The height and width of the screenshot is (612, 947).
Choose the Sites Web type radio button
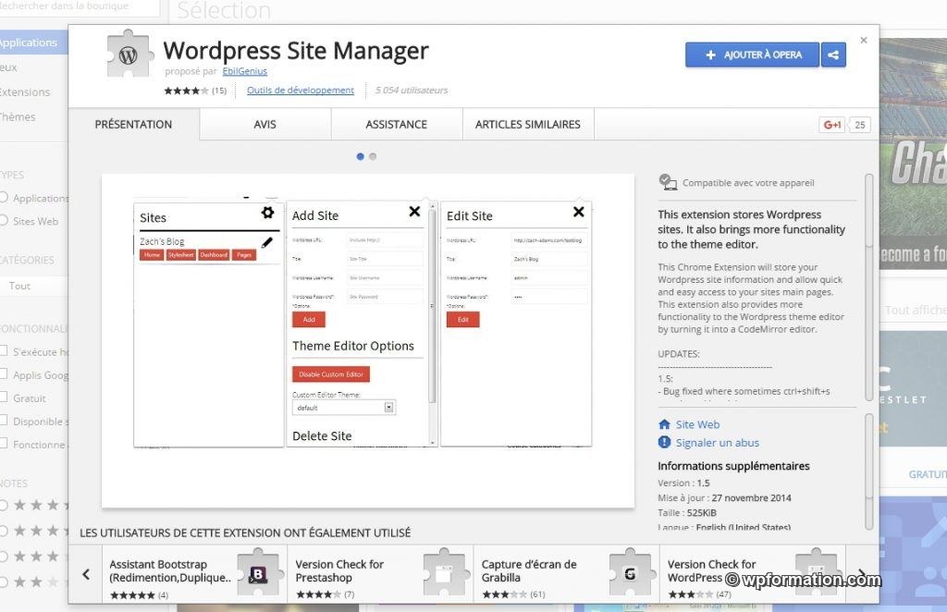pyautogui.click(x=4, y=221)
